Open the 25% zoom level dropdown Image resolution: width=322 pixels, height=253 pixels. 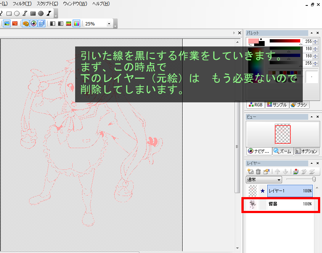click(x=109, y=24)
